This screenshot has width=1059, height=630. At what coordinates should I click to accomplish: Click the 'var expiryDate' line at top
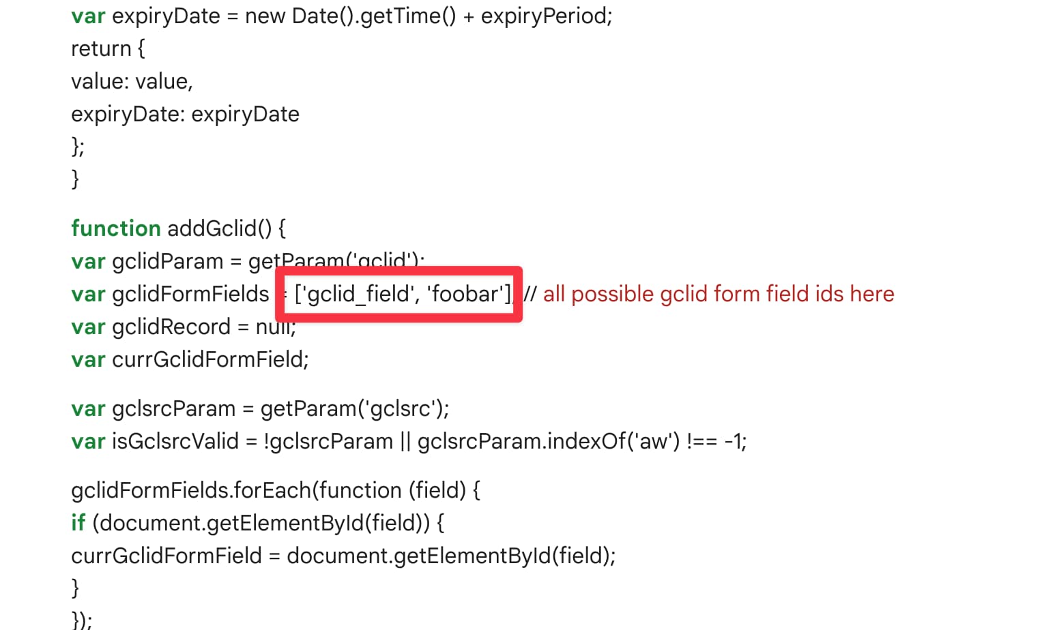pos(342,16)
